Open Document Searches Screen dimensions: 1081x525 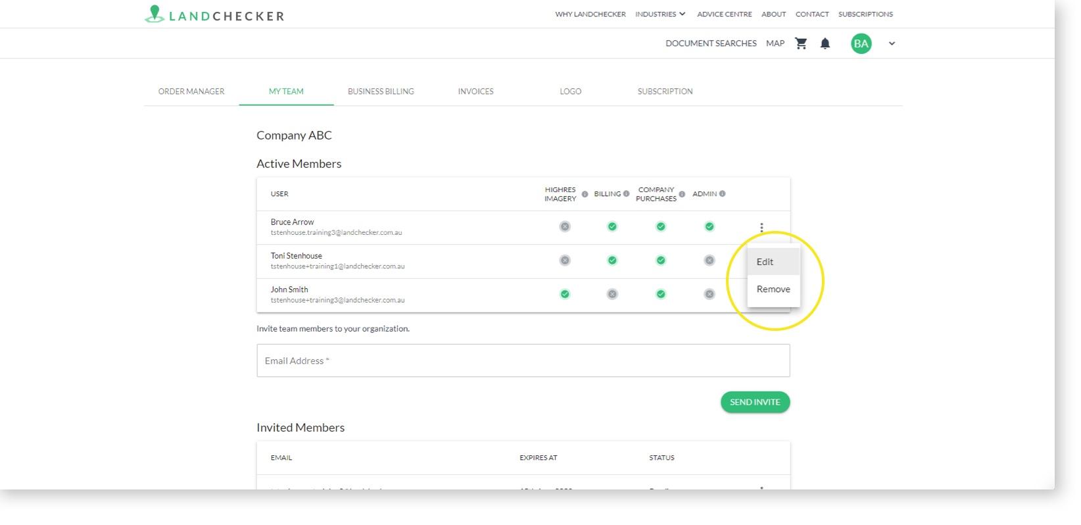[x=711, y=43]
